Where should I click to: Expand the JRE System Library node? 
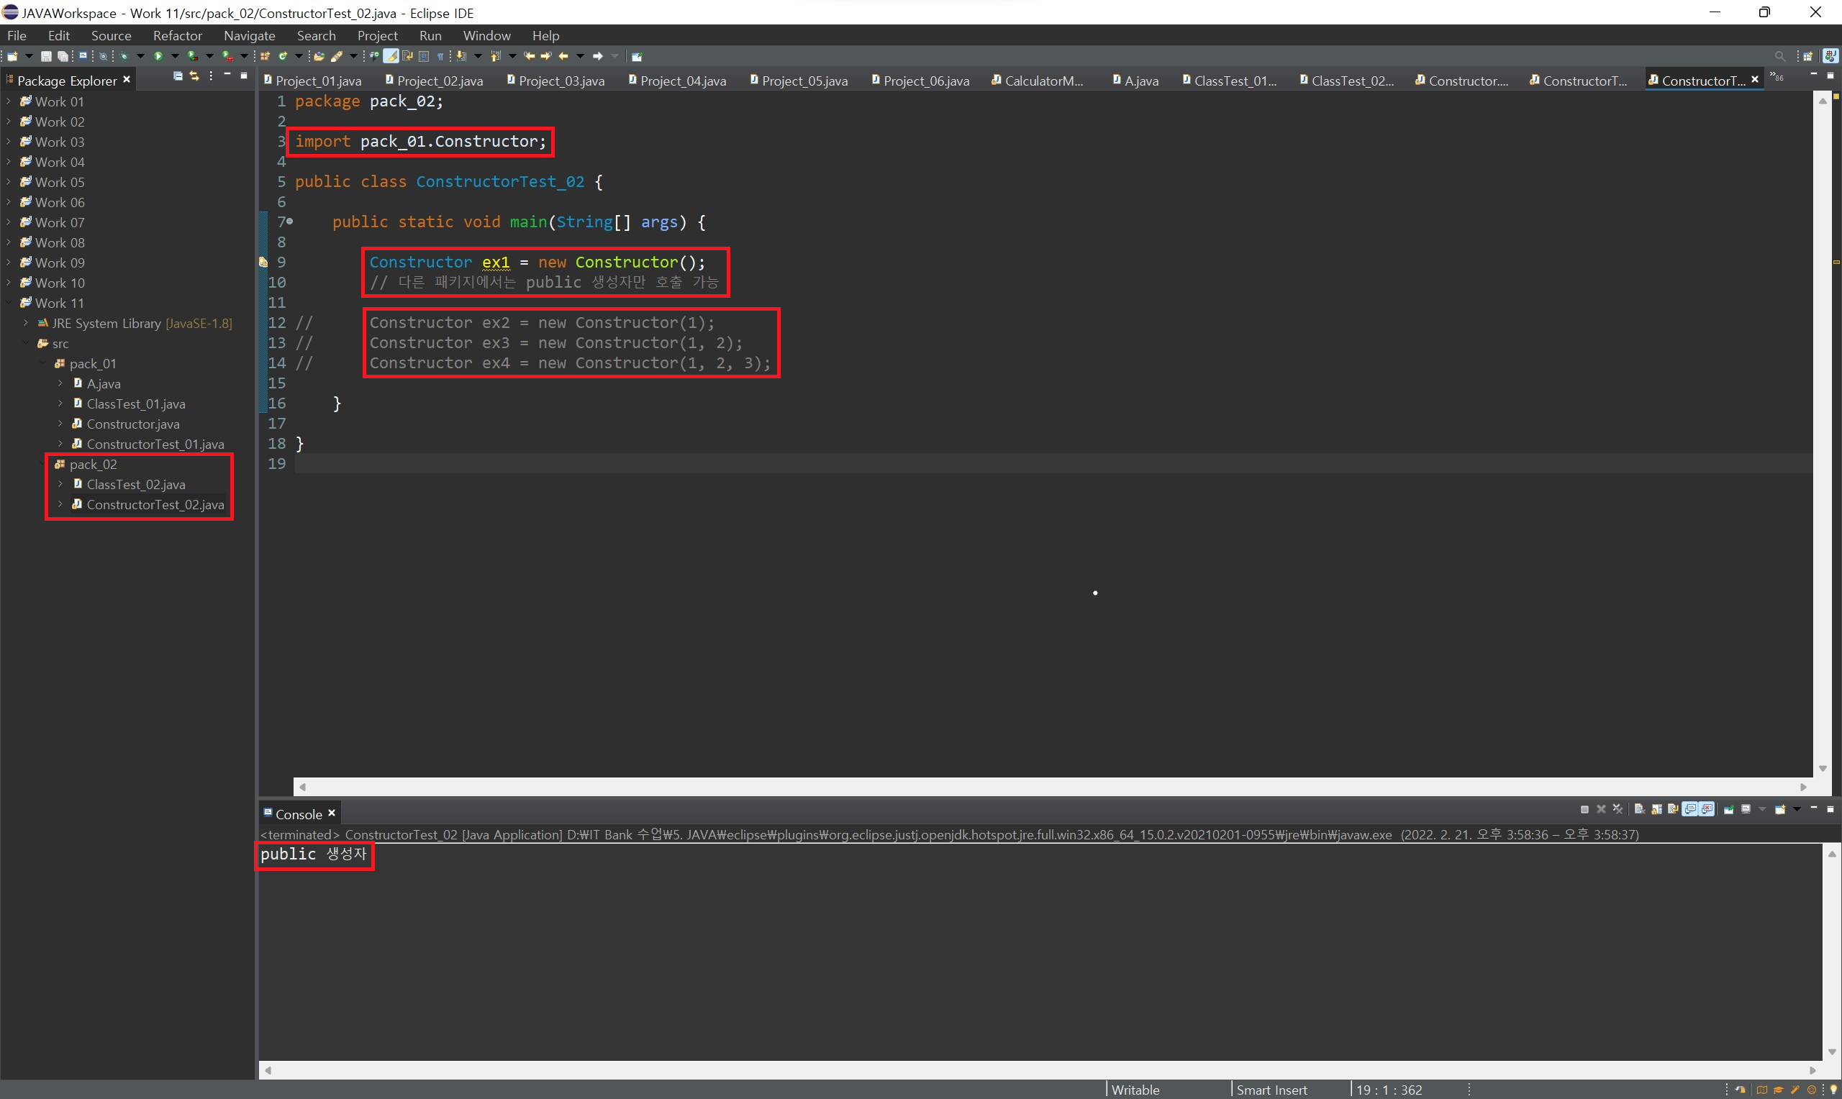point(26,324)
